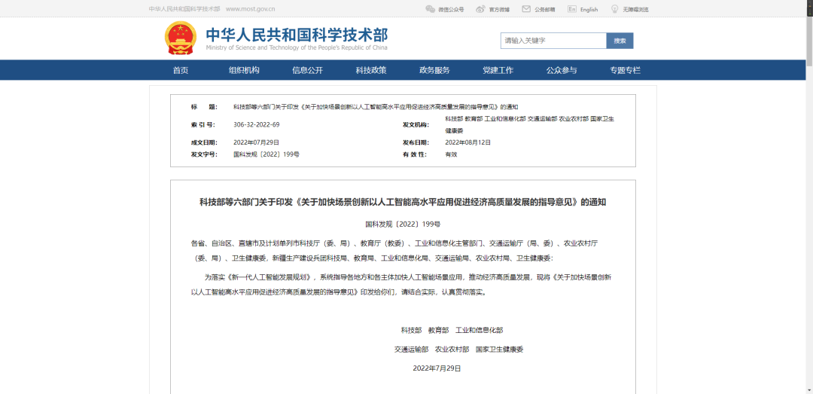Click the WeChat official account icon
The image size is (813, 394).
click(x=430, y=9)
